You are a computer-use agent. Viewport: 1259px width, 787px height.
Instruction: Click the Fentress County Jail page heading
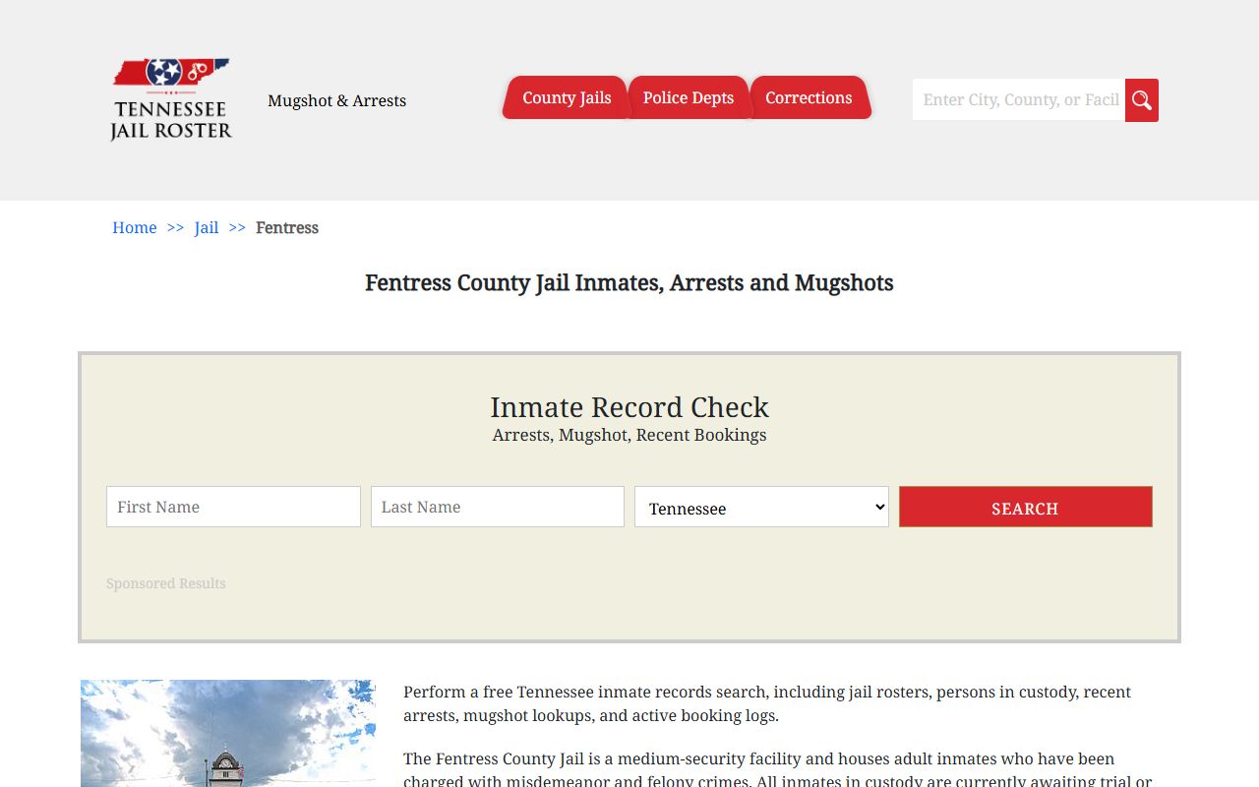click(629, 283)
